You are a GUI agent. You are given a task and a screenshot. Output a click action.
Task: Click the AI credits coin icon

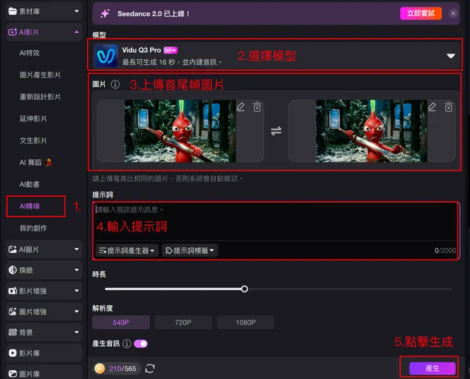[x=100, y=368]
